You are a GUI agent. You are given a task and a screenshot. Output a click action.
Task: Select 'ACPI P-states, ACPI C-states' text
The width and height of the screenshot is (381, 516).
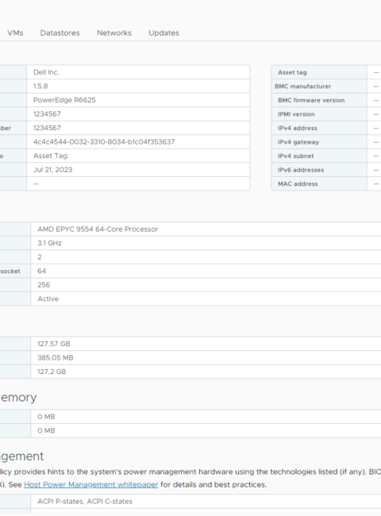pos(85,501)
